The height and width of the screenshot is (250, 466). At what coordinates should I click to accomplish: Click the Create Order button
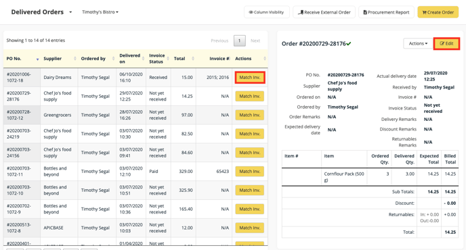point(438,12)
